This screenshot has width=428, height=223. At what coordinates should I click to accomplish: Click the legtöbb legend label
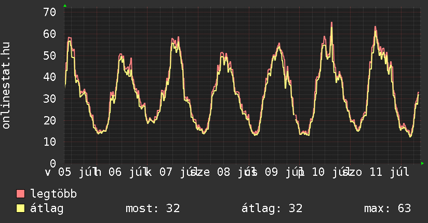[x=53, y=194]
